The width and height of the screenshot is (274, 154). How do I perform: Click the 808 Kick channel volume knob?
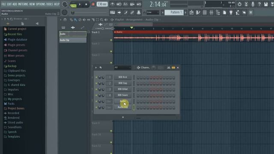[103, 77]
